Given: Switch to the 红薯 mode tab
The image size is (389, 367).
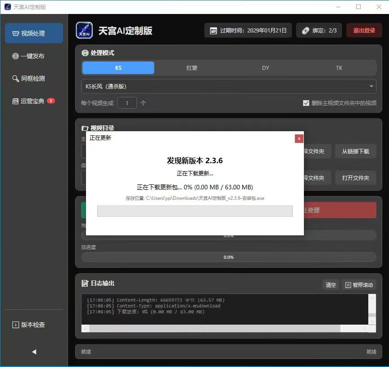Looking at the screenshot, I should click(192, 68).
